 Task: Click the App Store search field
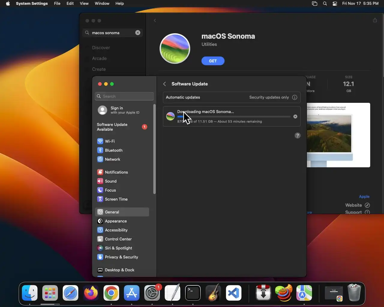[112, 33]
